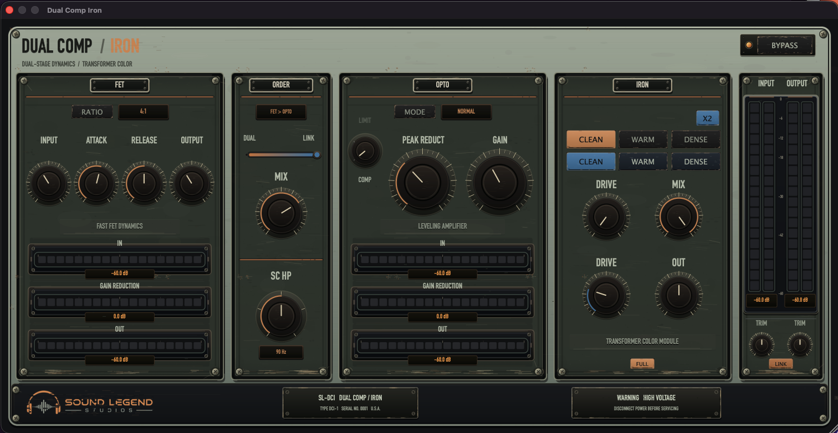
Task: Select the WARM mode in the blue row
Action: click(643, 162)
